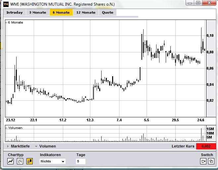218x170 pixels.
Task: Click the WMI Washington Mutual window title
Action: tap(63, 4)
